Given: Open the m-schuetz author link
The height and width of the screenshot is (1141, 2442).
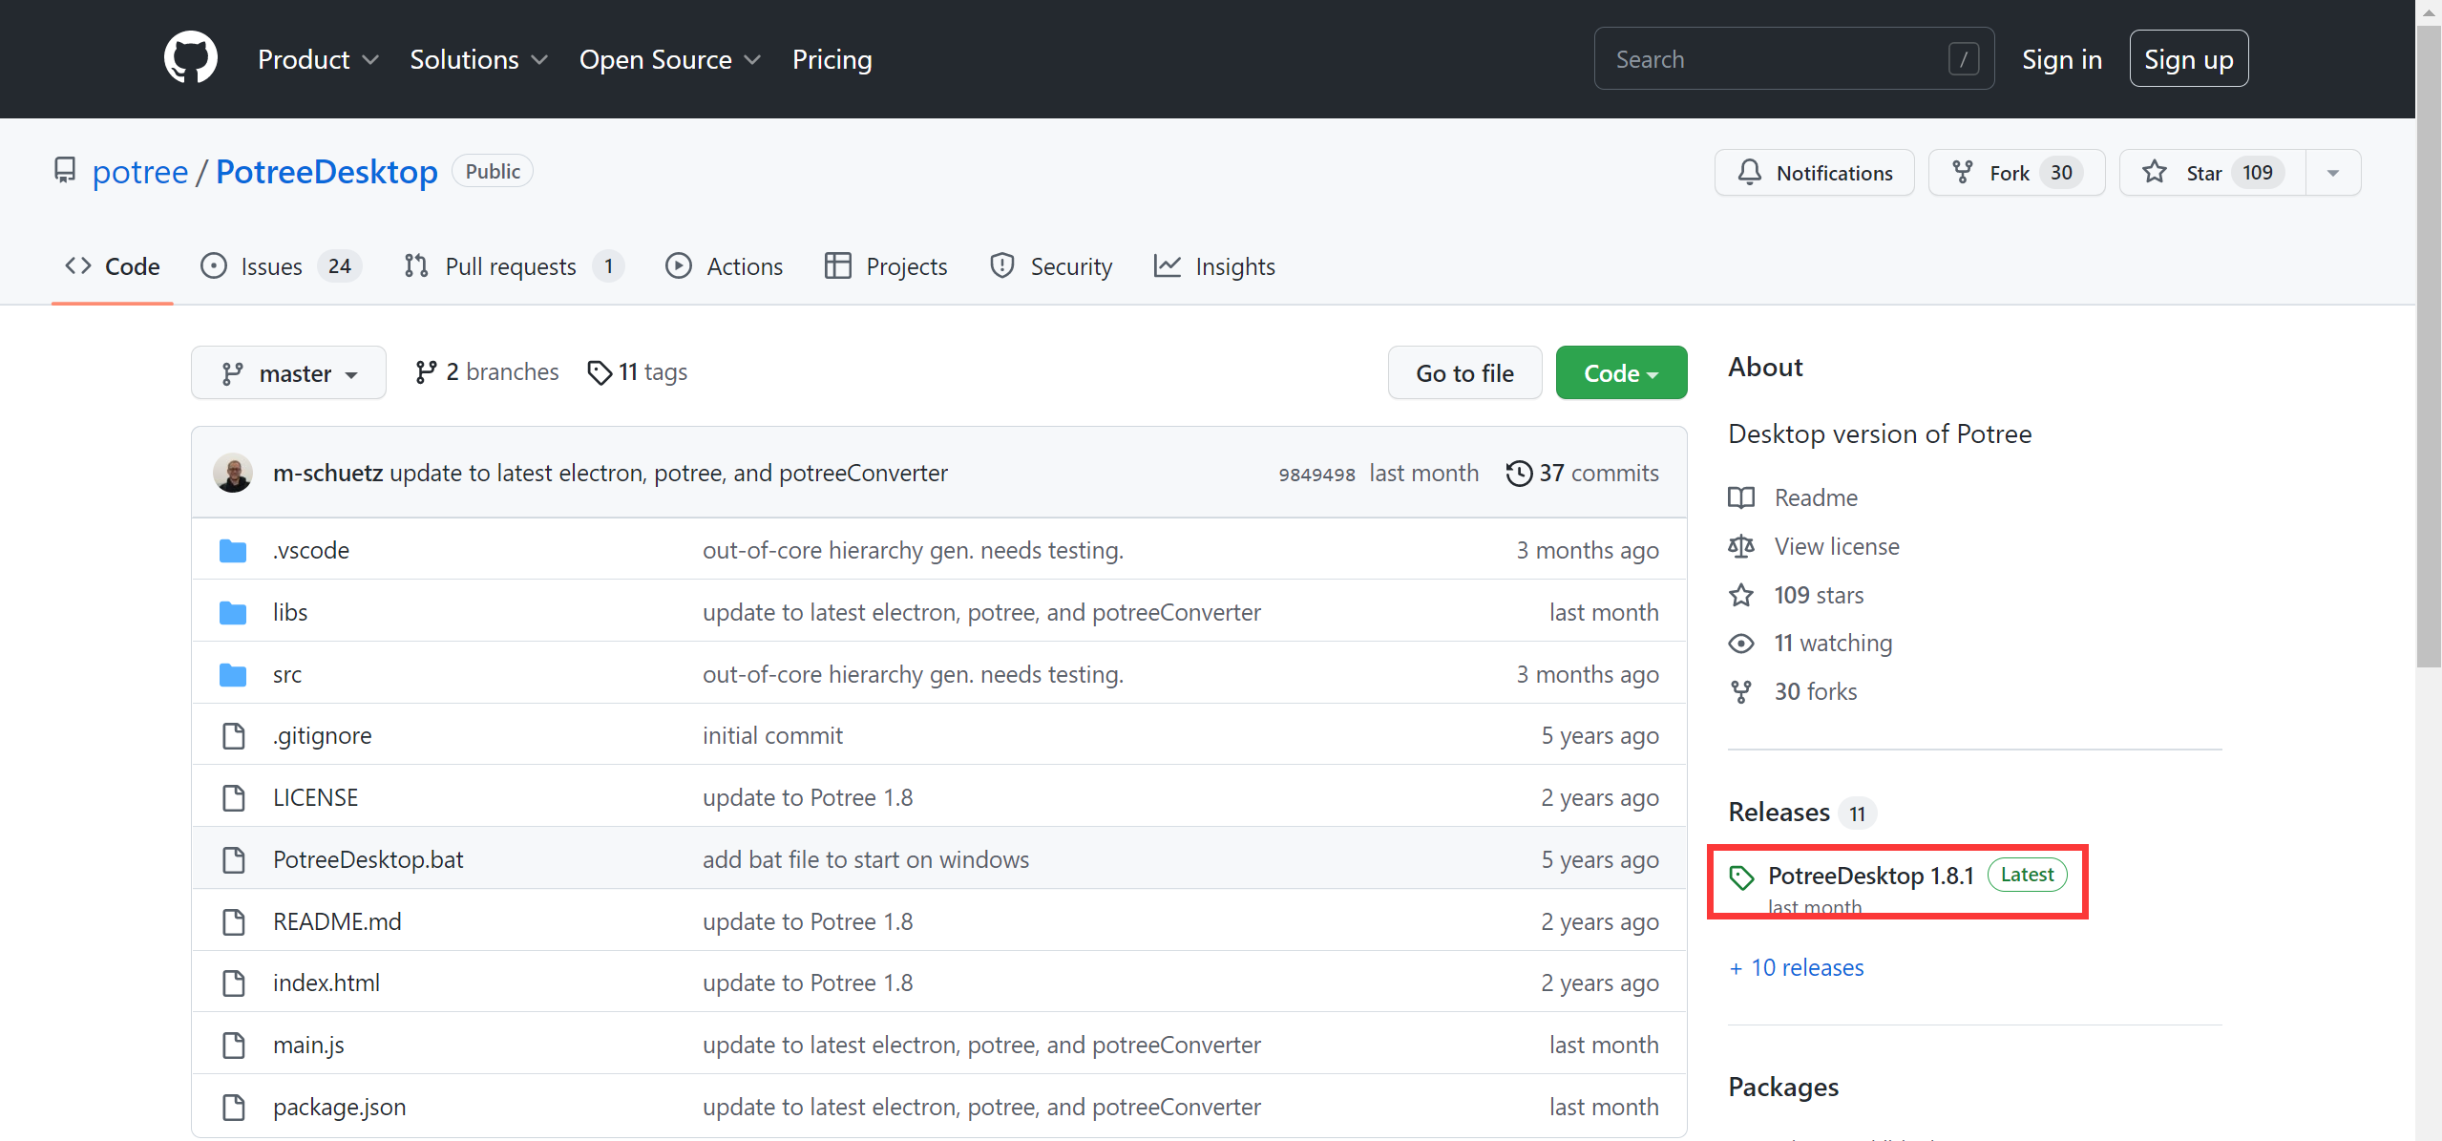Looking at the screenshot, I should [x=327, y=474].
